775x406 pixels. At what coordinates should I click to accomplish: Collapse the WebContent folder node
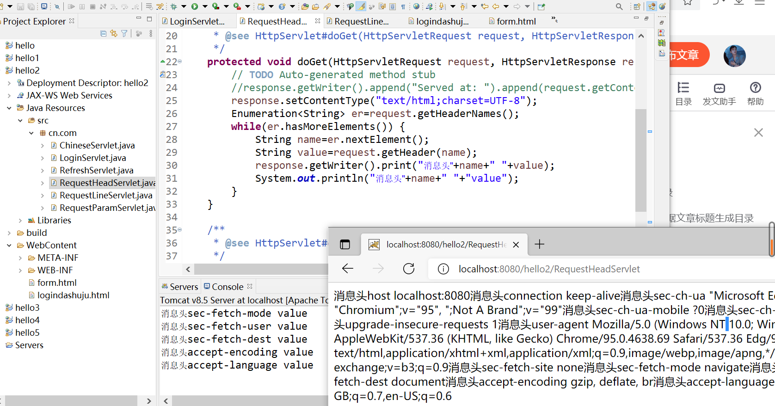pyautogui.click(x=9, y=245)
